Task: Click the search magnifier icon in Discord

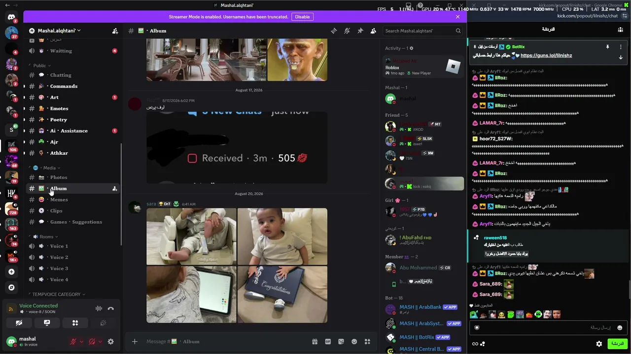Action: pos(458,30)
